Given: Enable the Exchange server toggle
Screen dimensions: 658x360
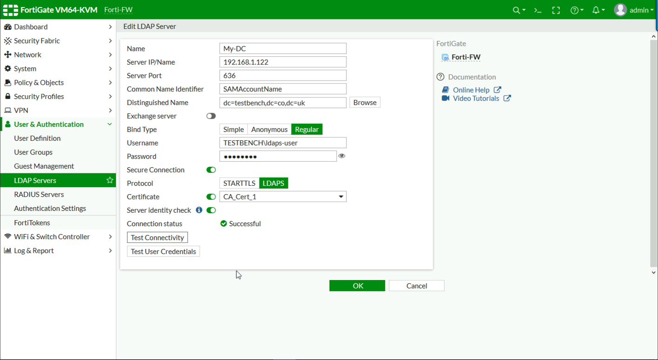Looking at the screenshot, I should coord(211,116).
